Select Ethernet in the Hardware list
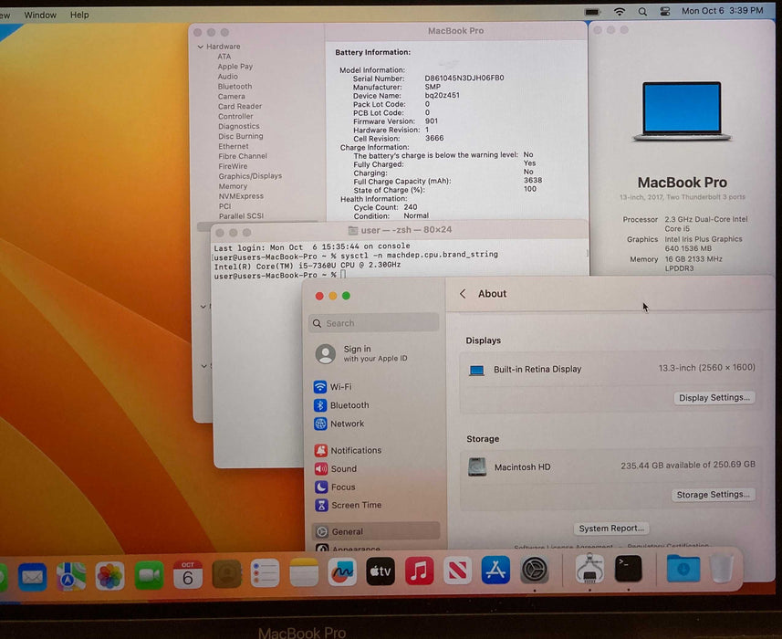Image resolution: width=782 pixels, height=639 pixels. [233, 146]
